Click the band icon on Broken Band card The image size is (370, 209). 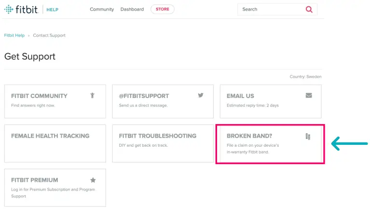308,137
